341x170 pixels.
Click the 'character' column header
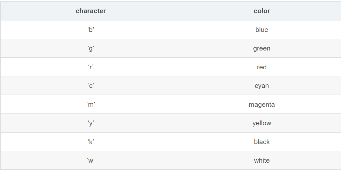point(91,11)
